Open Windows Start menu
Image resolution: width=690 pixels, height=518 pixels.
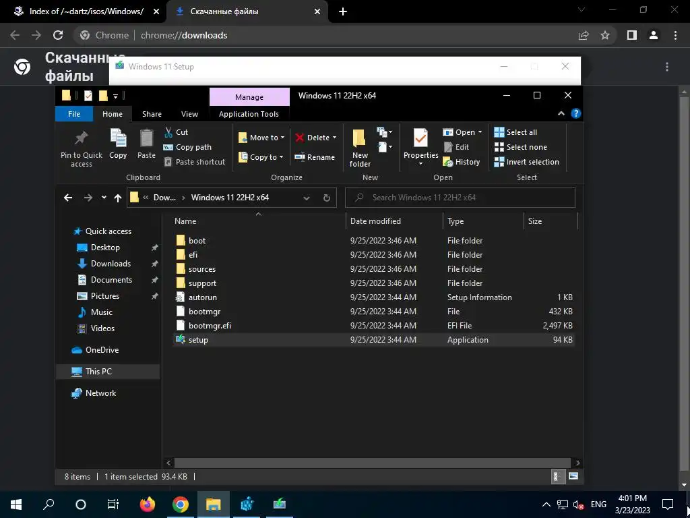coord(16,505)
